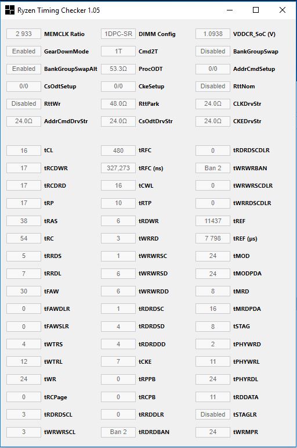Click the tMRD label

tap(241, 291)
